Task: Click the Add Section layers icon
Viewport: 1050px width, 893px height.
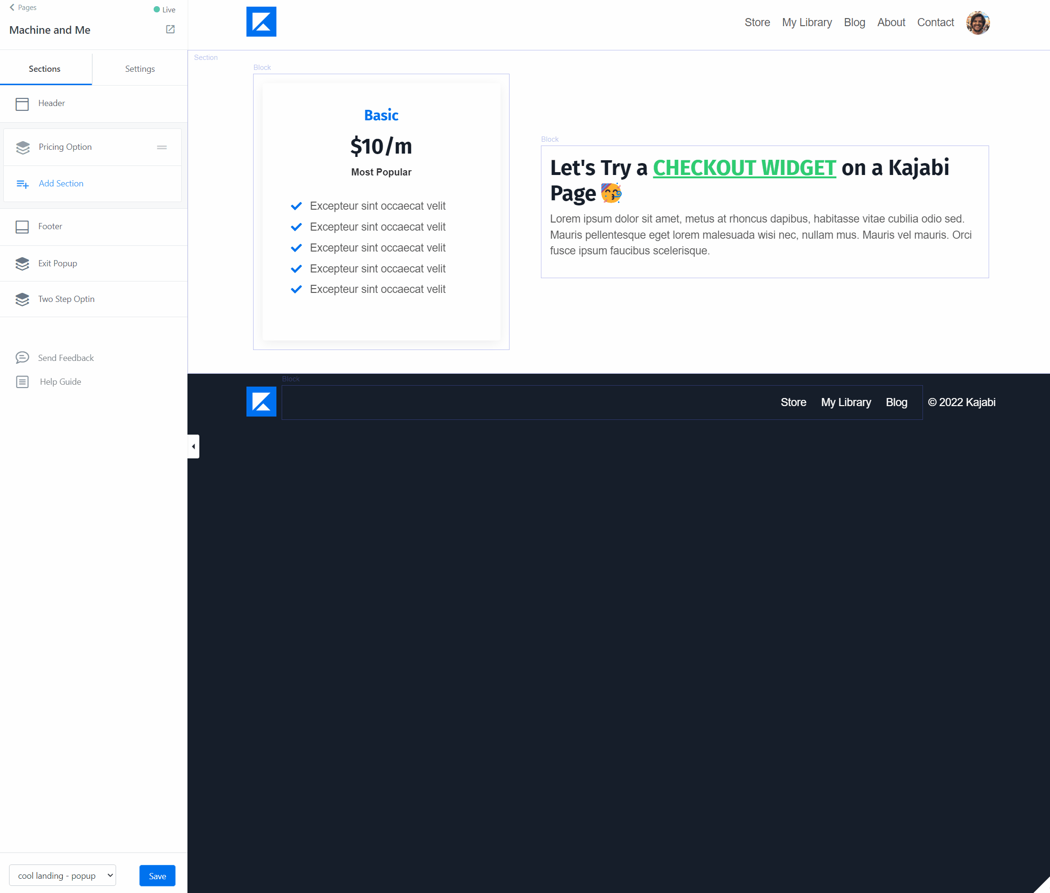Action: [21, 184]
